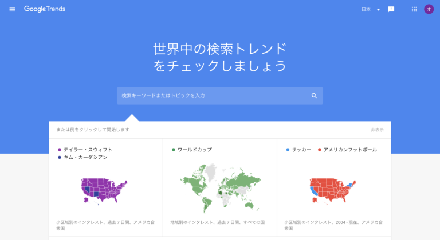Open the キム・カーダシアン example term
This screenshot has width=440, height=240.
click(85, 157)
